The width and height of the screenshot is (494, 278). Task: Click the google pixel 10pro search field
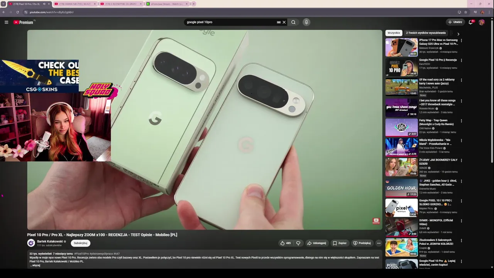click(230, 22)
